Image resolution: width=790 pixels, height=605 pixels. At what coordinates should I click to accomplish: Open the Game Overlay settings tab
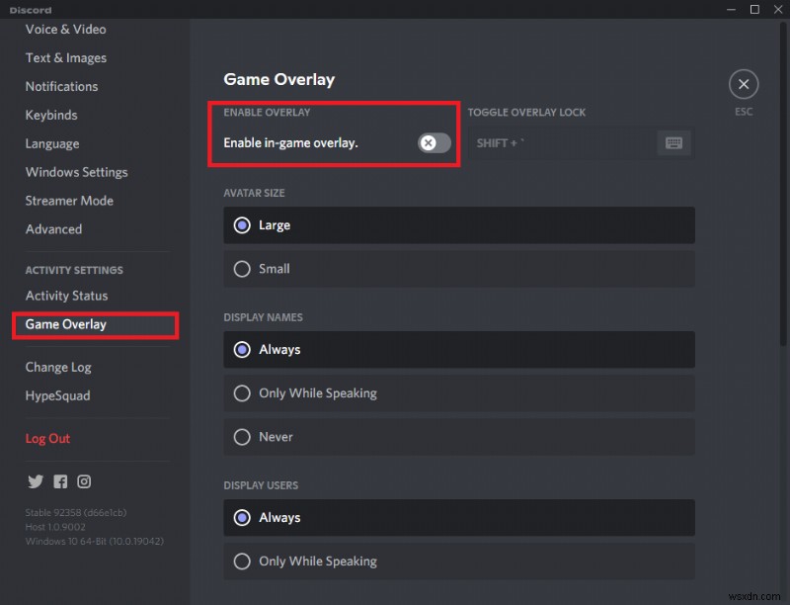pos(66,324)
